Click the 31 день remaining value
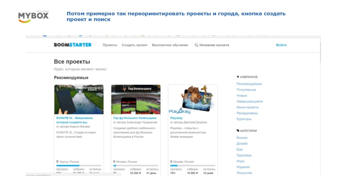This screenshot has width=343, height=193. point(151,173)
